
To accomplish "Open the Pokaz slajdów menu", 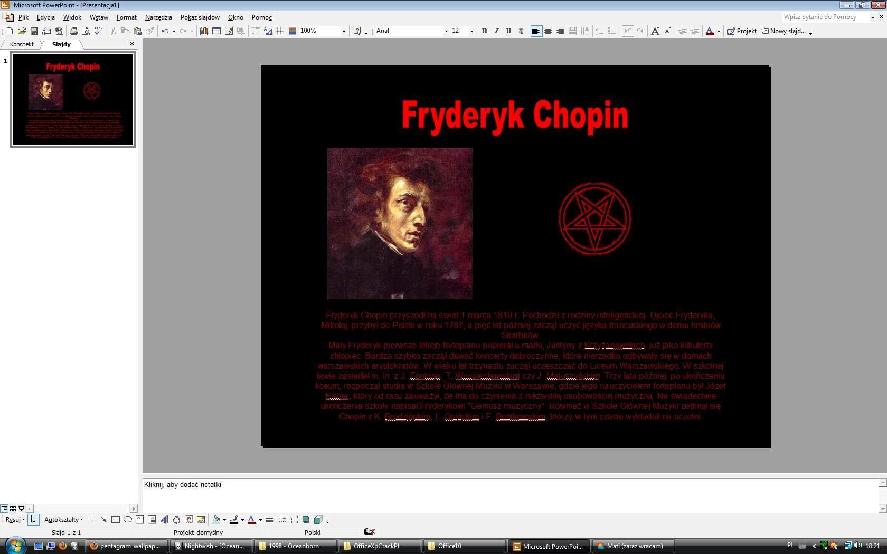I will tap(200, 17).
